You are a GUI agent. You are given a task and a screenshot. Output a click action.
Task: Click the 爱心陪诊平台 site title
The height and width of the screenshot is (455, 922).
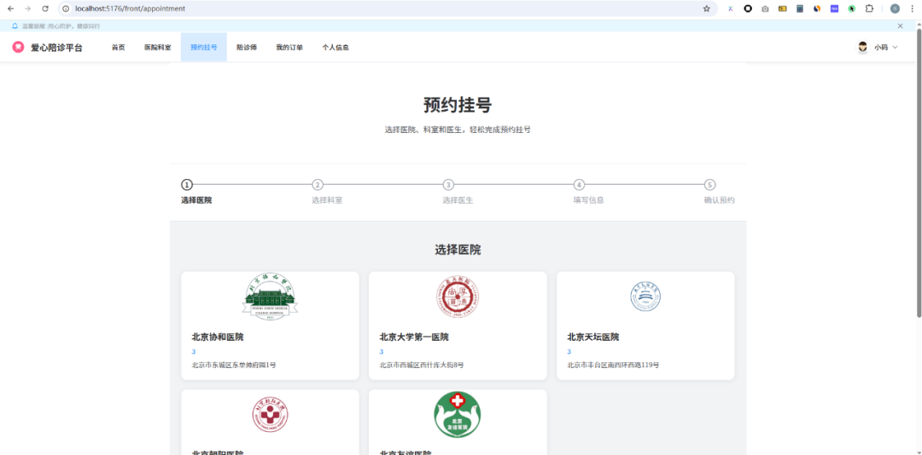point(56,48)
